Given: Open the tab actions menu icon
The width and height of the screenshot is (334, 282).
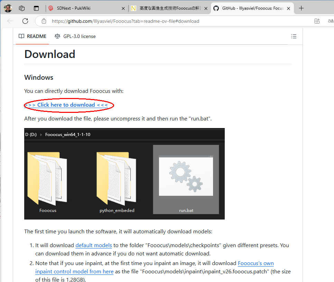Looking at the screenshot, I should pyautogui.click(x=36, y=8).
